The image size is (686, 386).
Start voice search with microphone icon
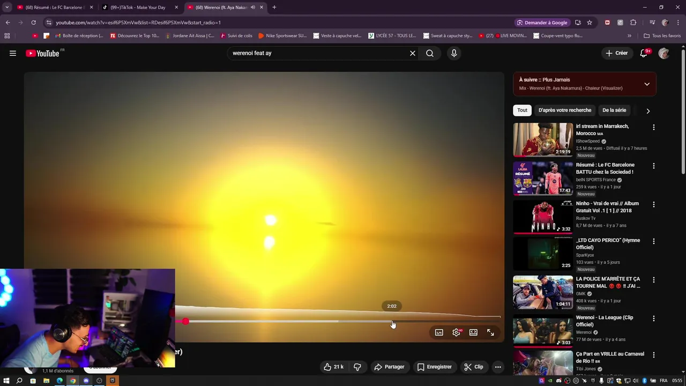[454, 53]
